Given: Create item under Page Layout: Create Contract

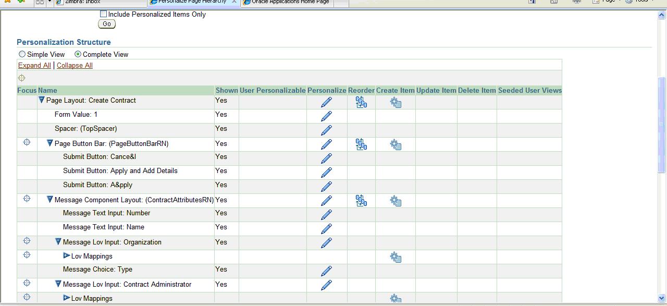Looking at the screenshot, I should coord(396,102).
